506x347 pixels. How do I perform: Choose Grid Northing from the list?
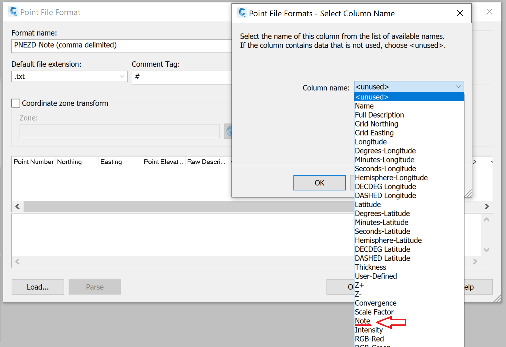tap(376, 124)
